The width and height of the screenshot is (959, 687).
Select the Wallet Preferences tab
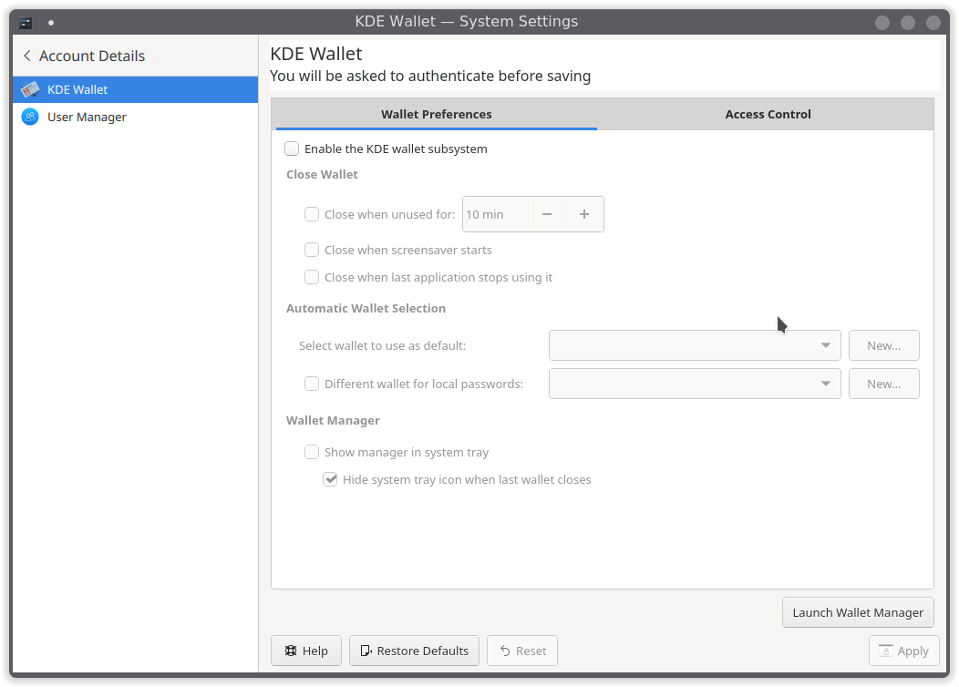click(437, 114)
